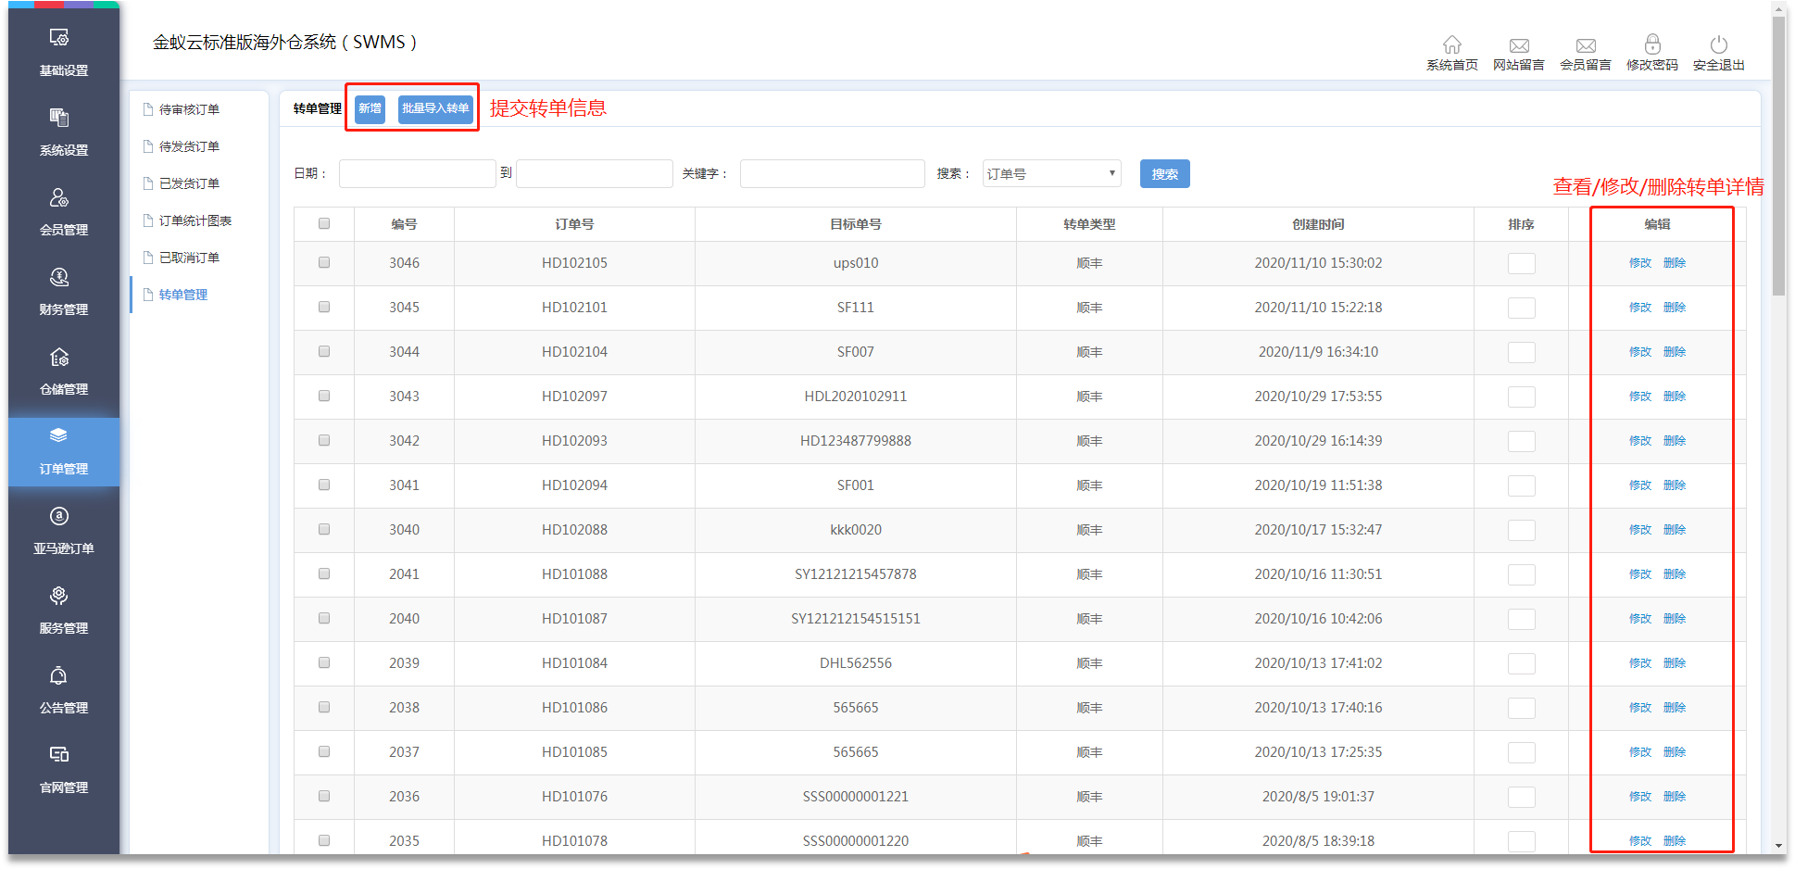Screen dimensions: 1795x869
Task: Open 网站留言 mail icon
Action: [1518, 45]
